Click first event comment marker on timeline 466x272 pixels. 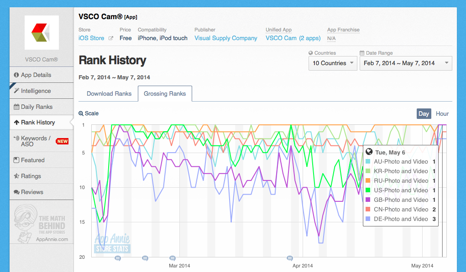click(x=118, y=258)
